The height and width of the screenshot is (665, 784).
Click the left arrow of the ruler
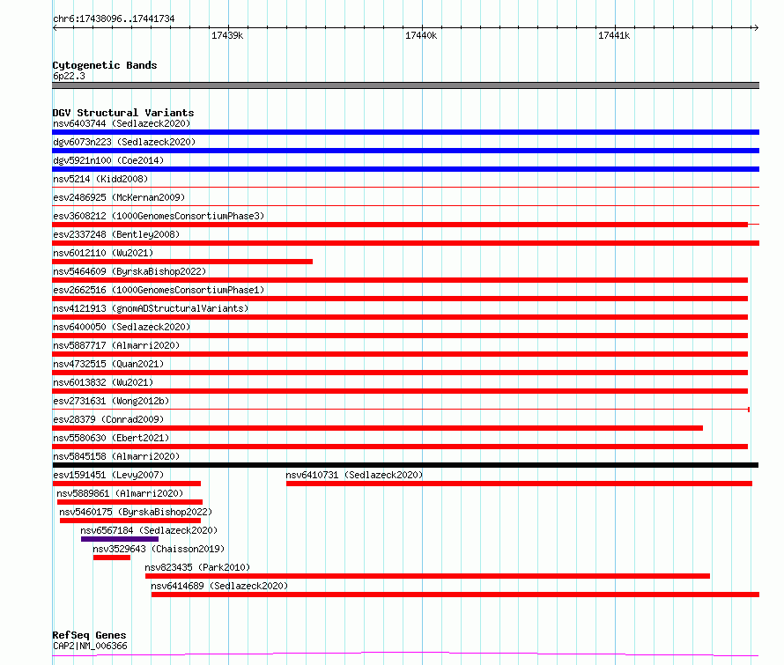point(55,27)
